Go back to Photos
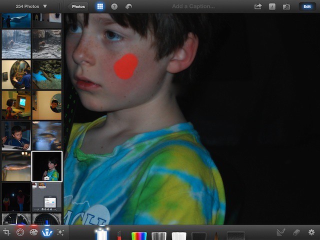The width and height of the screenshot is (320, 240). 78,6
